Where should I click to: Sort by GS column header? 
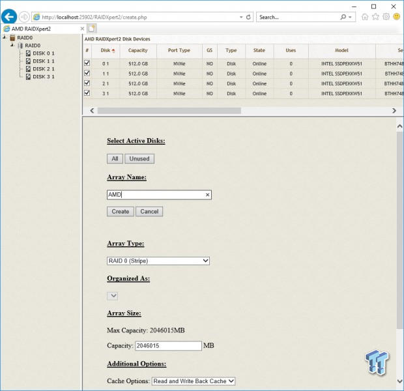(209, 51)
